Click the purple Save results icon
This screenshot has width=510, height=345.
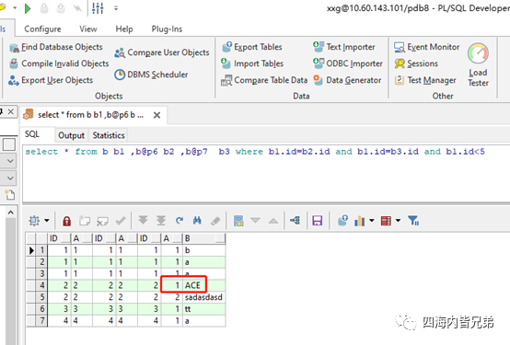click(x=317, y=221)
